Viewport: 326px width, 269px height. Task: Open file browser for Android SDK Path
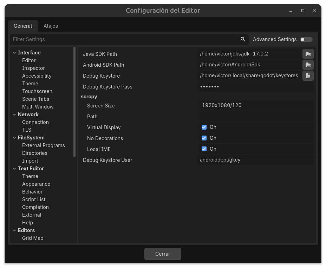click(308, 65)
